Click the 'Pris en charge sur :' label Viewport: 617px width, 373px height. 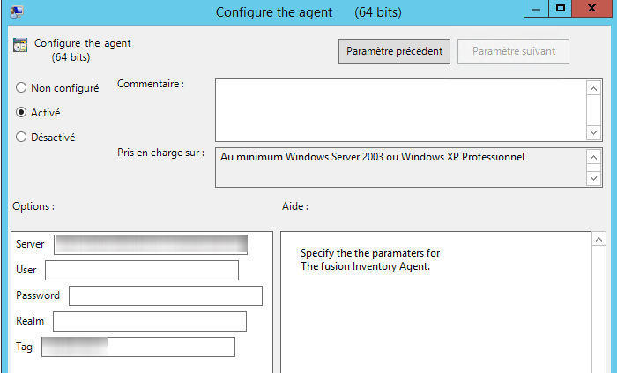pyautogui.click(x=161, y=153)
